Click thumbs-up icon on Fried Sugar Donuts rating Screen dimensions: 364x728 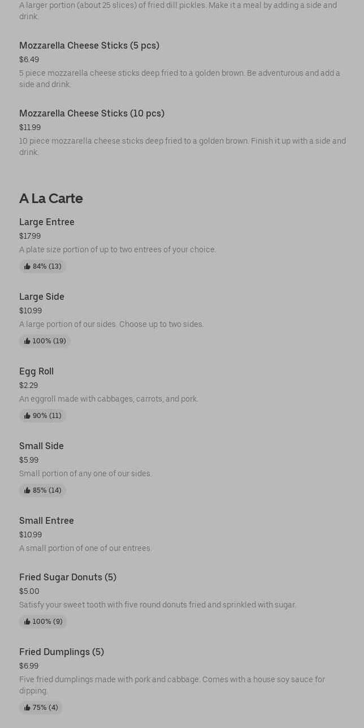tap(27, 622)
